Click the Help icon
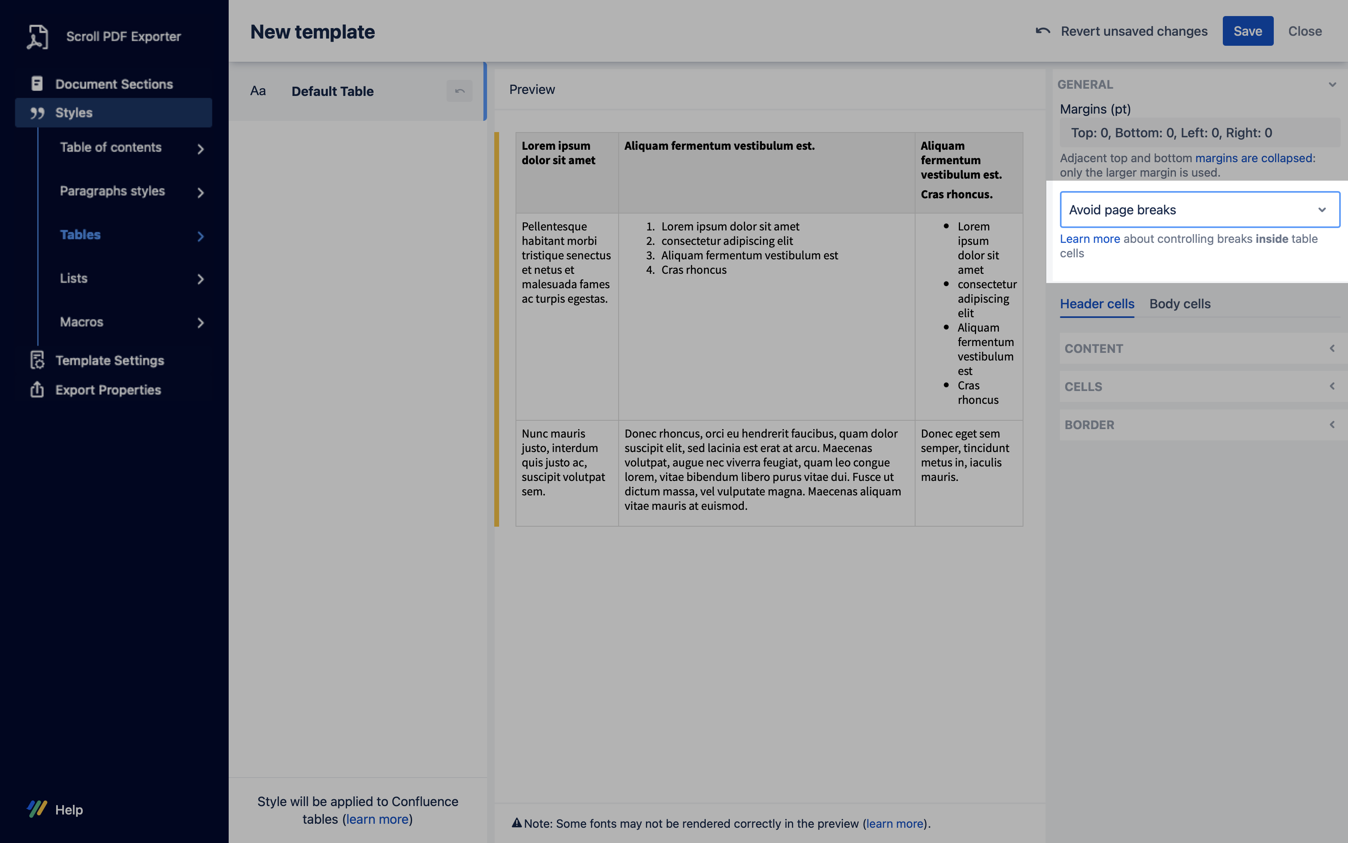Viewport: 1348px width, 843px height. click(37, 809)
